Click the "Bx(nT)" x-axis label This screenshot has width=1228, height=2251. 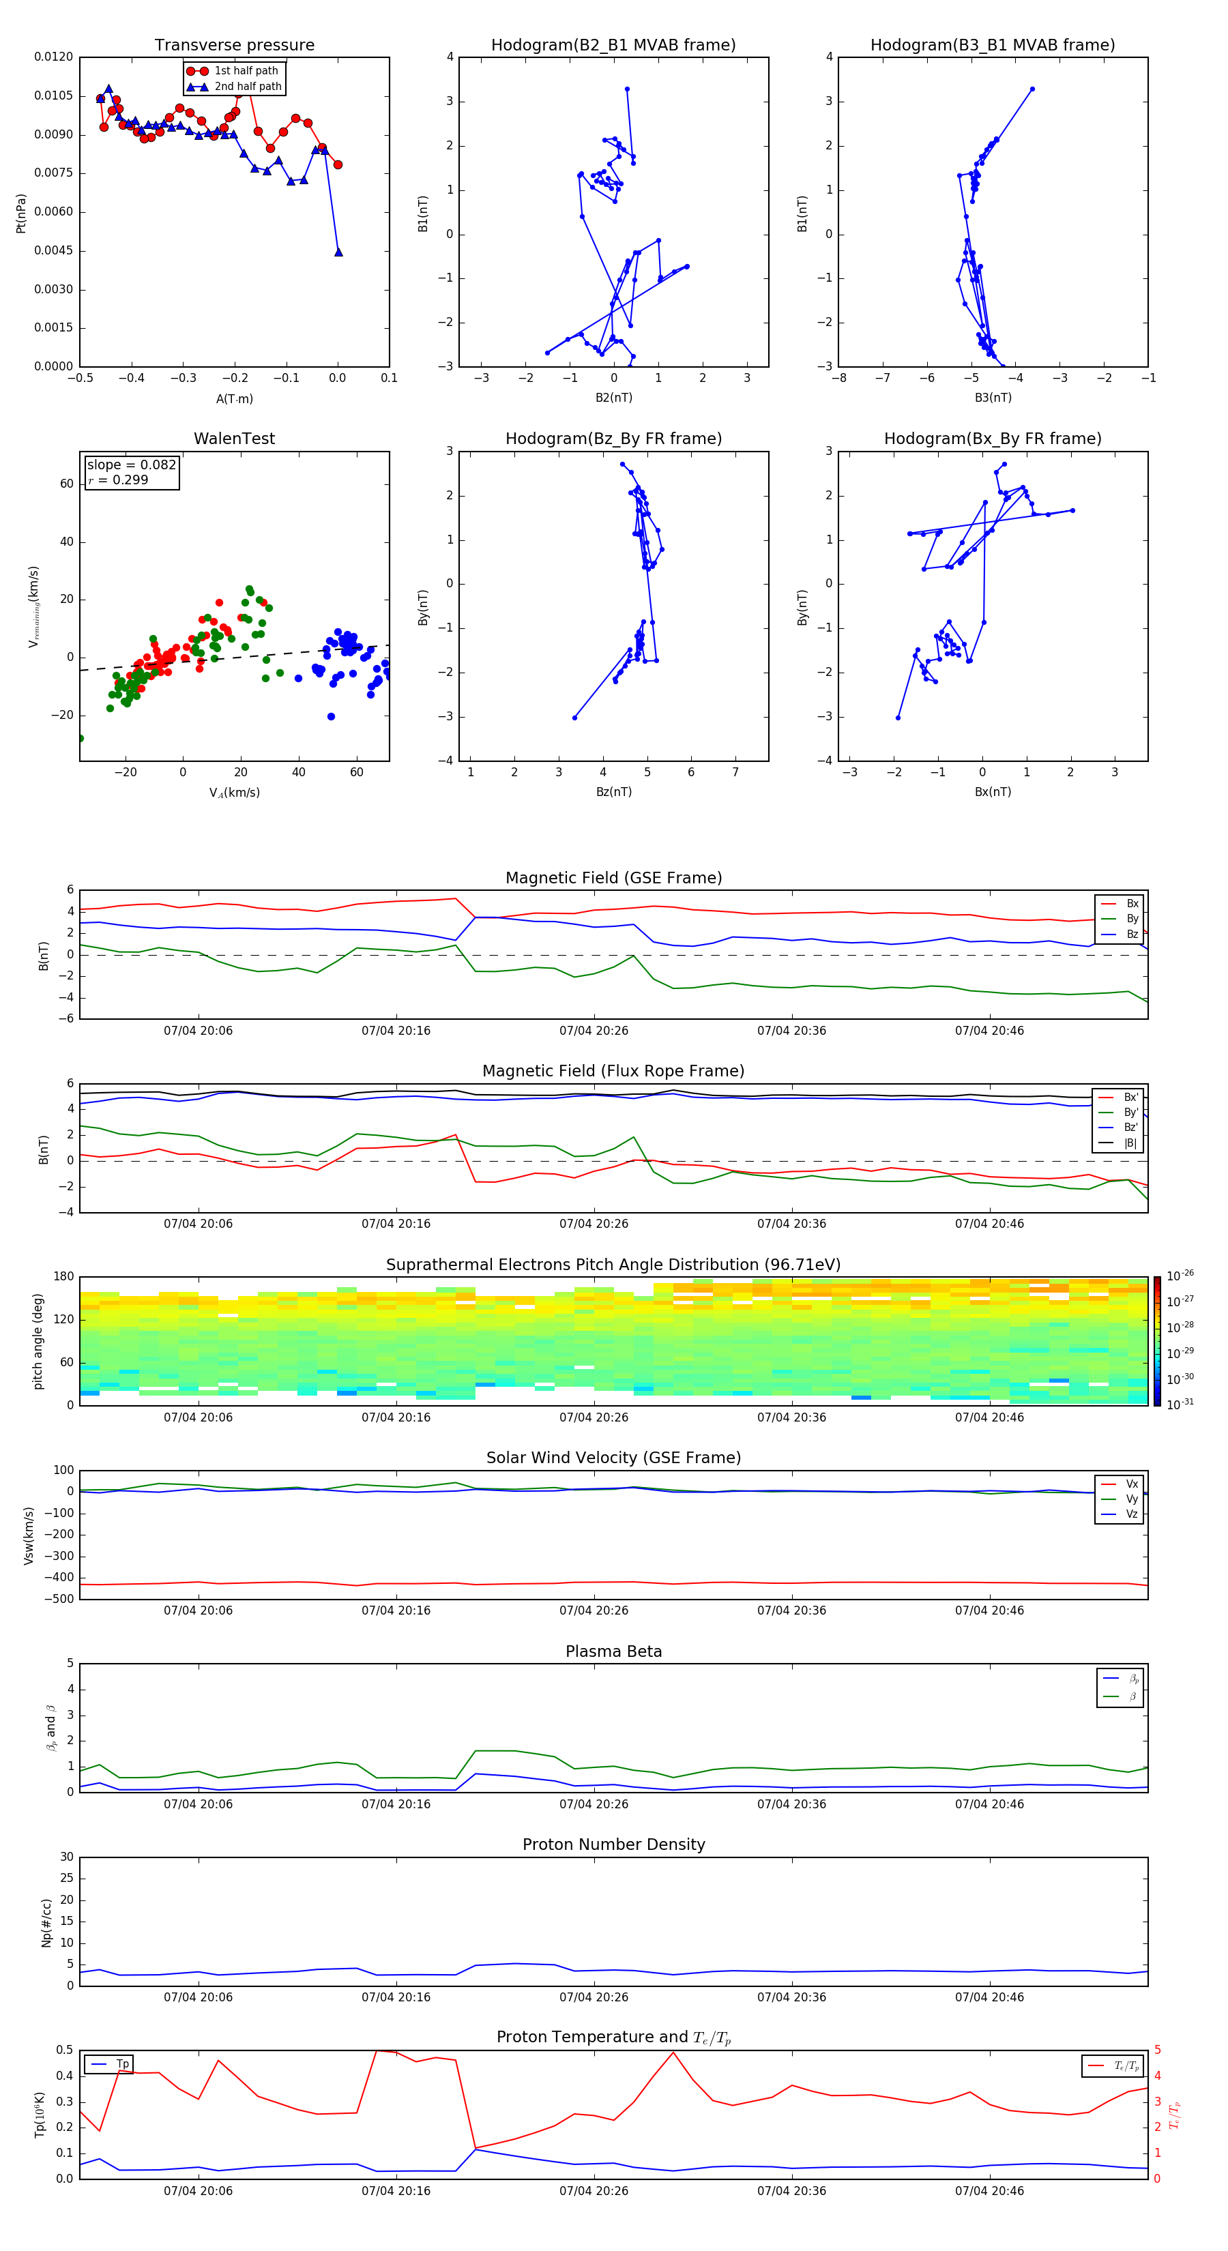(x=993, y=792)
